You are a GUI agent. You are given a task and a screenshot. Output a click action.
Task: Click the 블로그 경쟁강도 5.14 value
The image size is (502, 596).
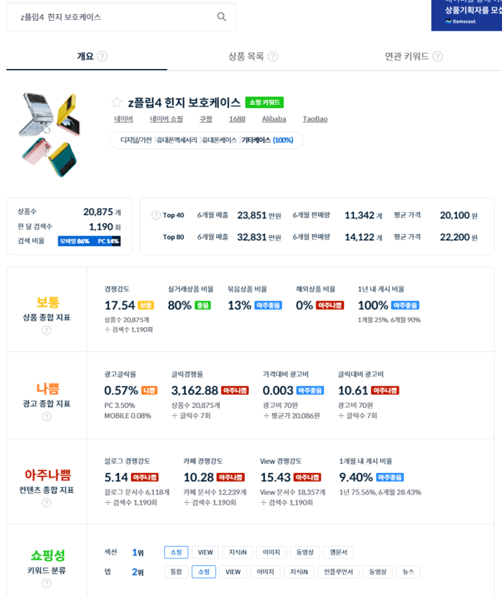point(116,477)
